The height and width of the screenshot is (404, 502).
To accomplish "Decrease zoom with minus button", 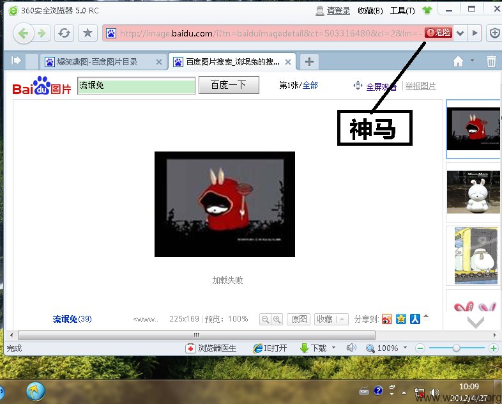I will click(420, 348).
